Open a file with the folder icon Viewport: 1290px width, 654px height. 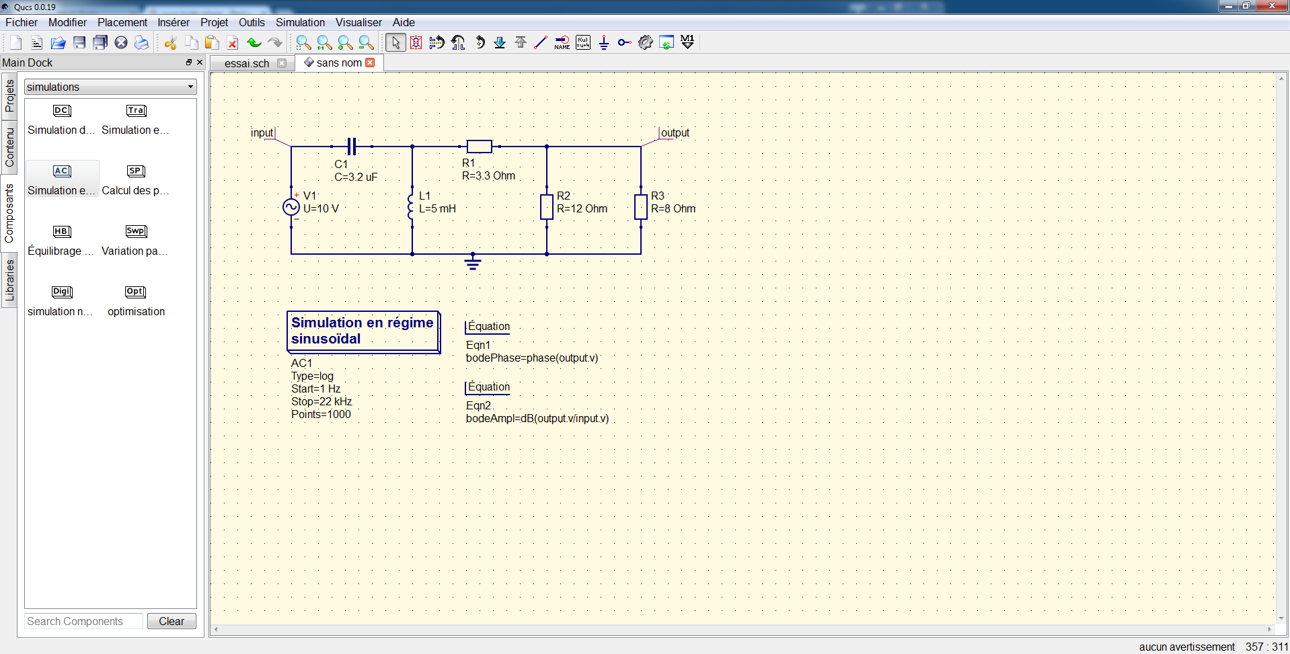pos(59,43)
